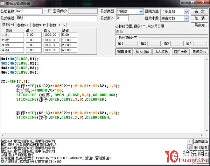Open the 参数13-16 tab
The image size is (210, 166).
pyautogui.click(x=57, y=25)
